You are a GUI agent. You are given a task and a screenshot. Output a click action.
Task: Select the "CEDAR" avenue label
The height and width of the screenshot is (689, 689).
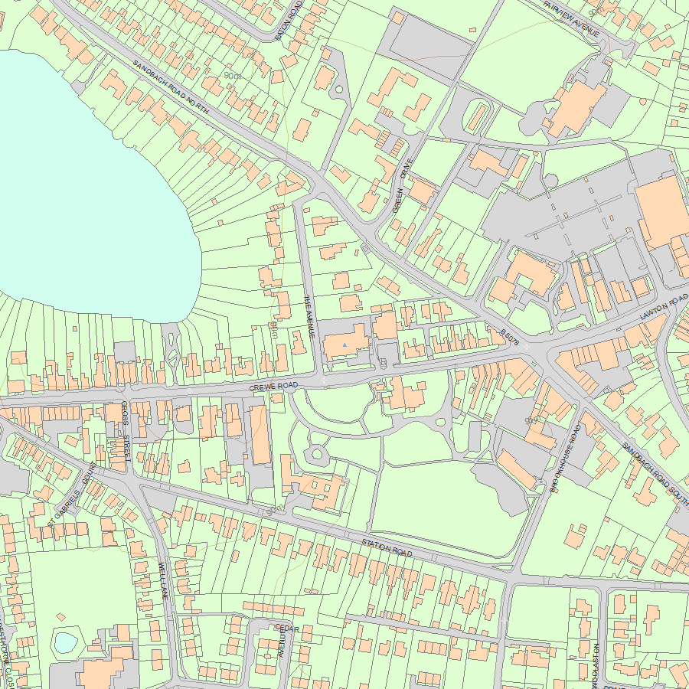pos(287,629)
